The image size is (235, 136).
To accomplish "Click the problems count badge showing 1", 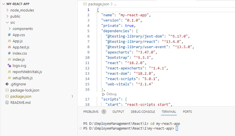I will pos(104,112).
